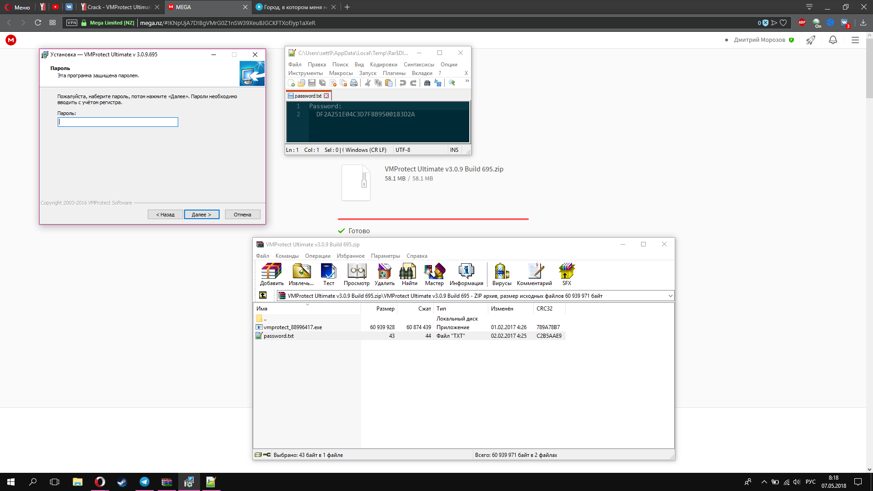873x491 pixels.
Task: Open the MEGA hamburger menu
Action: 855,40
